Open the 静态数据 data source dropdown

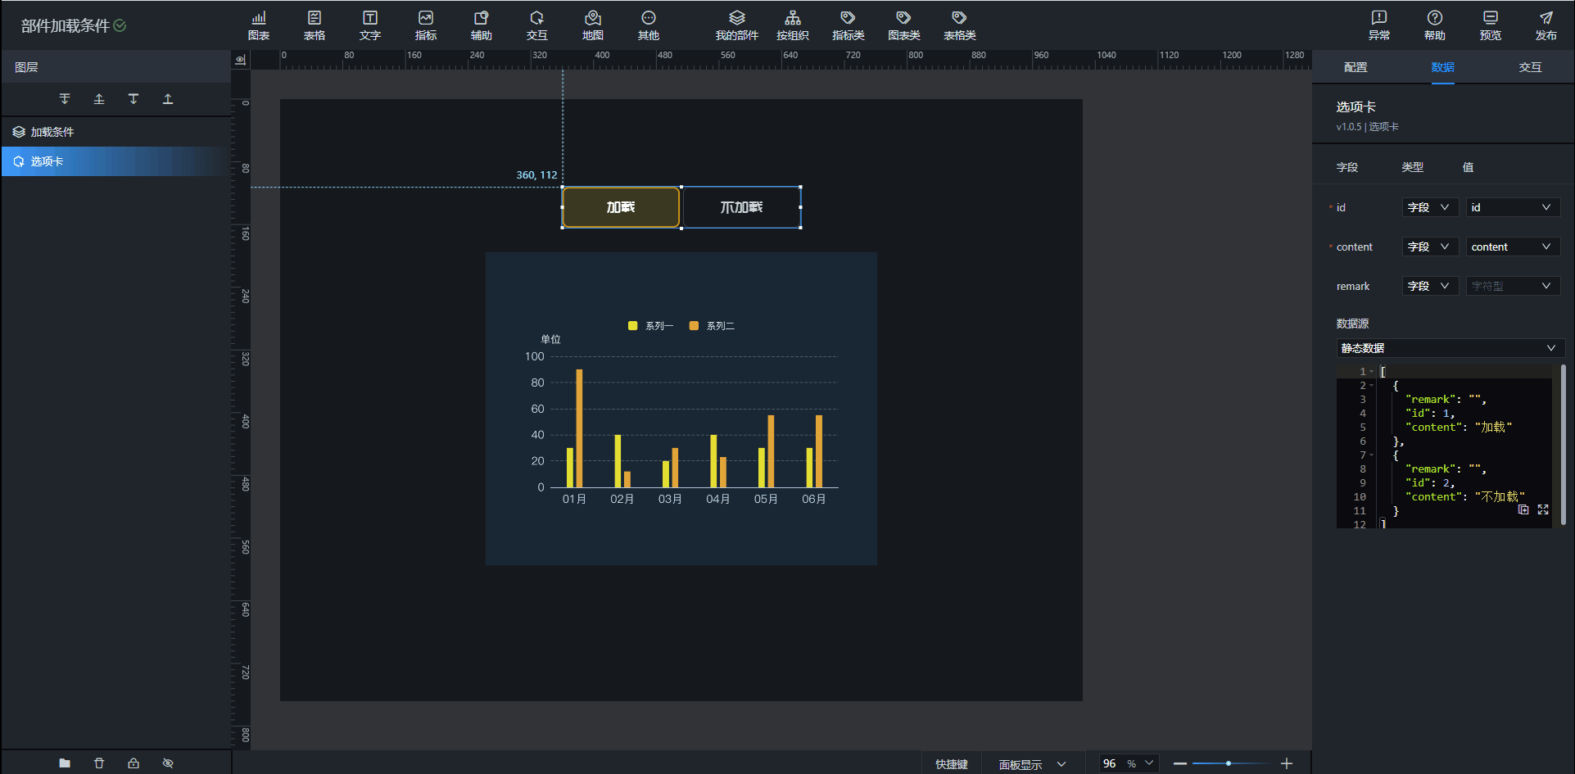1450,348
